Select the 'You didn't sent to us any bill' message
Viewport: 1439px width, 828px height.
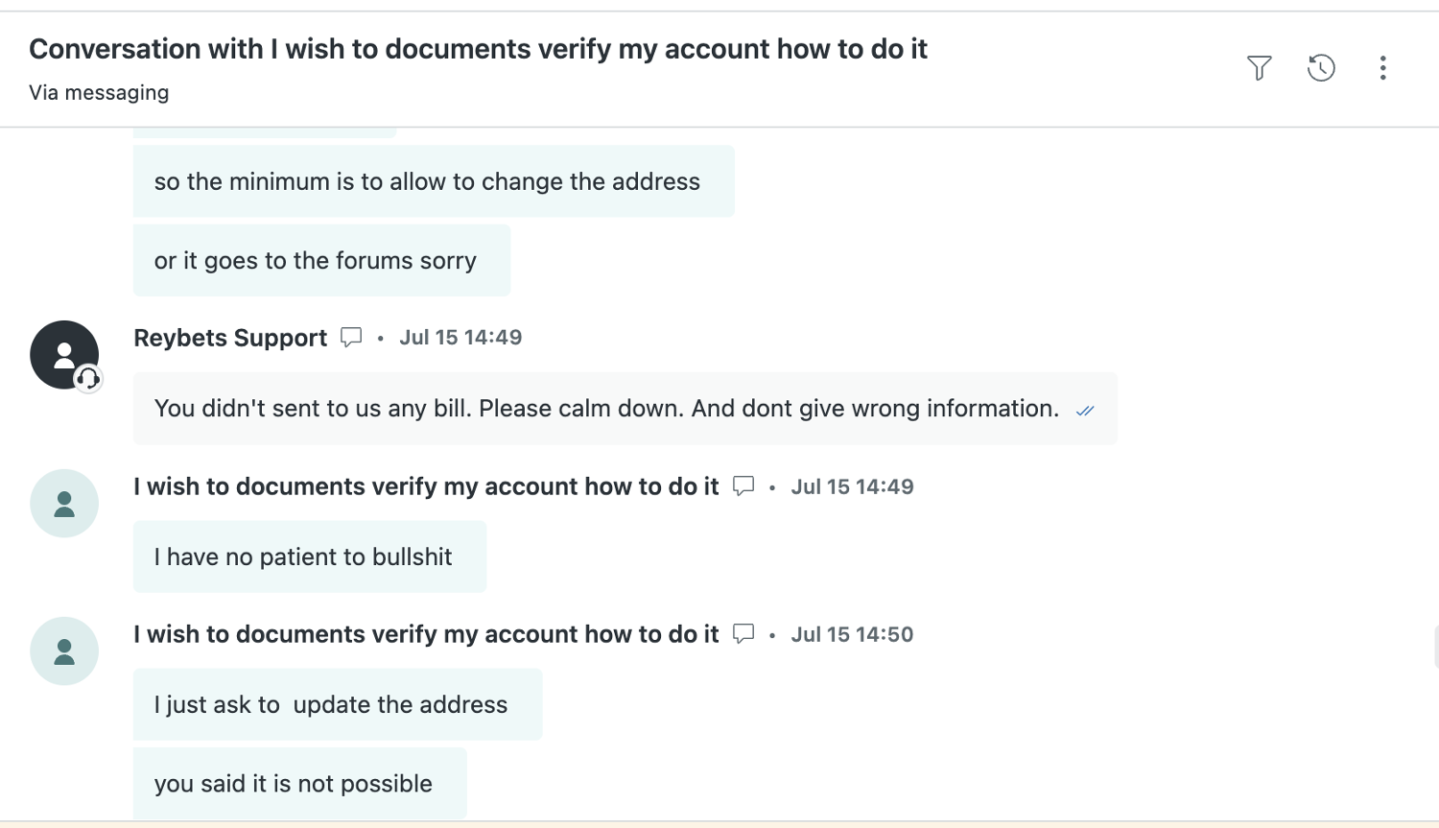625,409
